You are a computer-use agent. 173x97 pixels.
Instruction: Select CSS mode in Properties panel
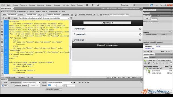(x=4, y=86)
